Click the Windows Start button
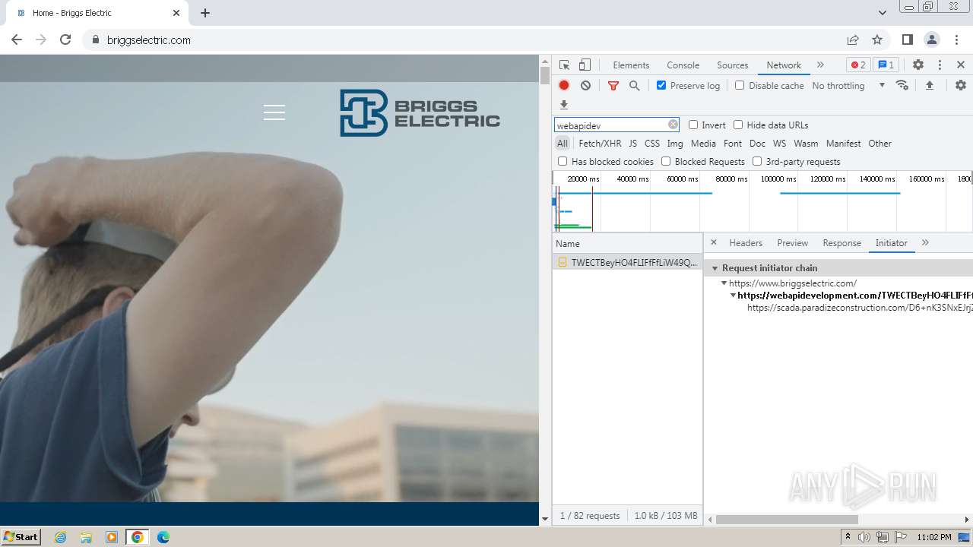This screenshot has width=973, height=547. click(21, 536)
